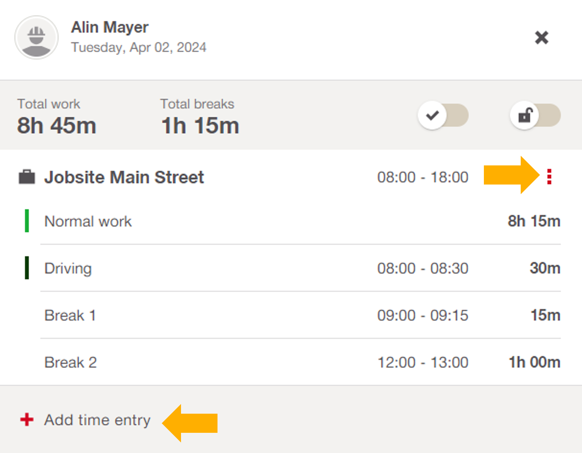Click Alin Mayer's worker avatar icon
The height and width of the screenshot is (453, 582).
(36, 38)
